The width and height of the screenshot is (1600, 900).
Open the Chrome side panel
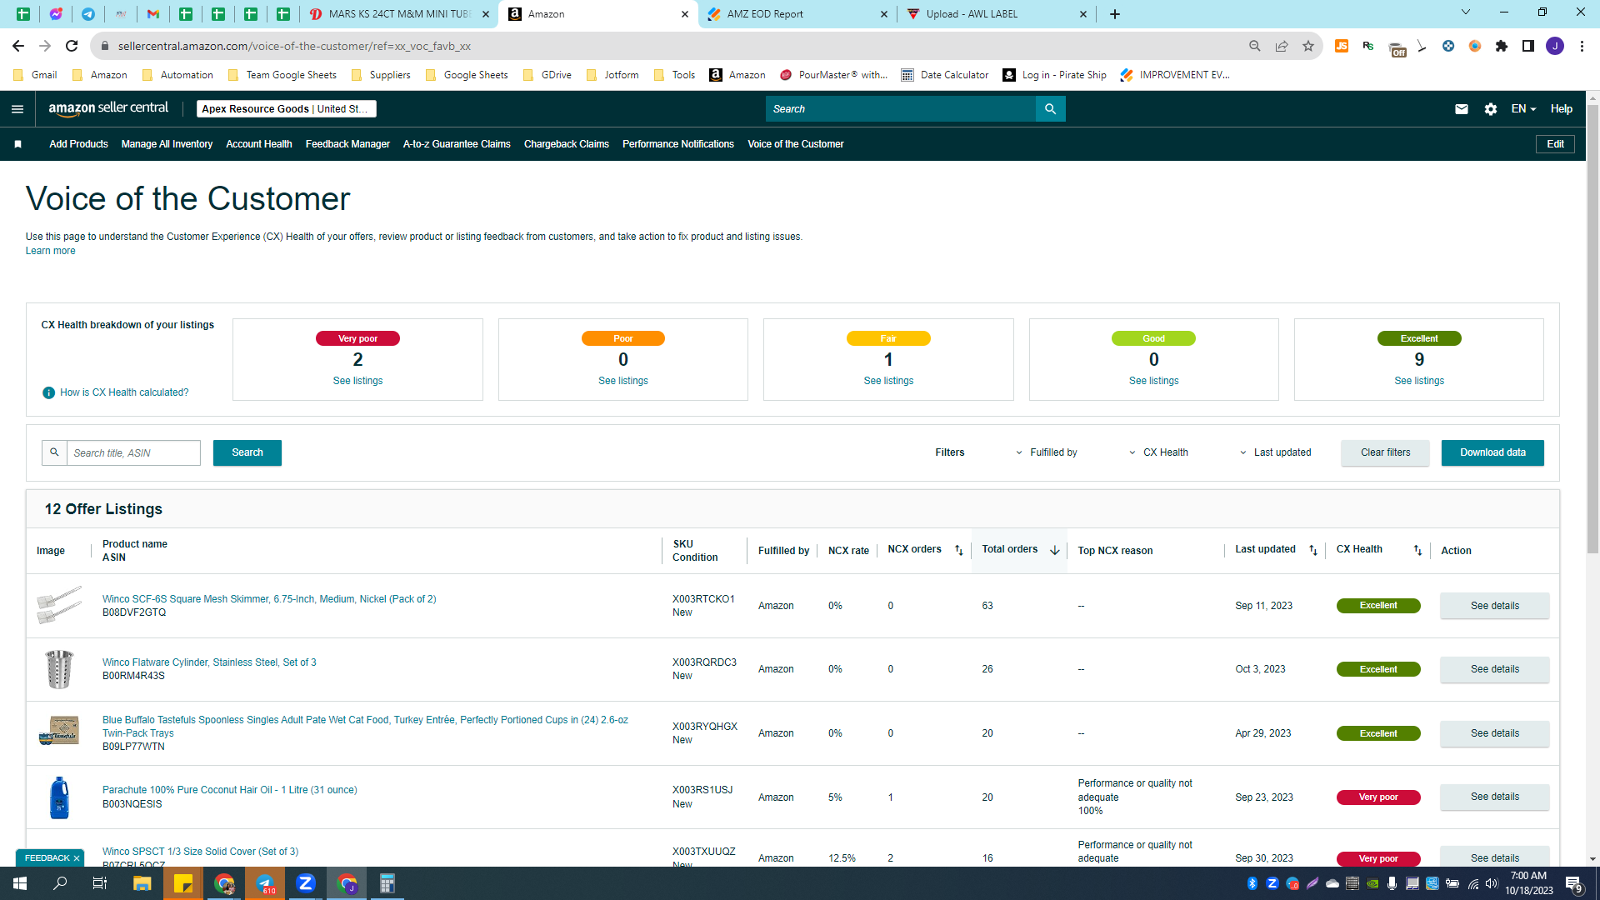(1528, 46)
